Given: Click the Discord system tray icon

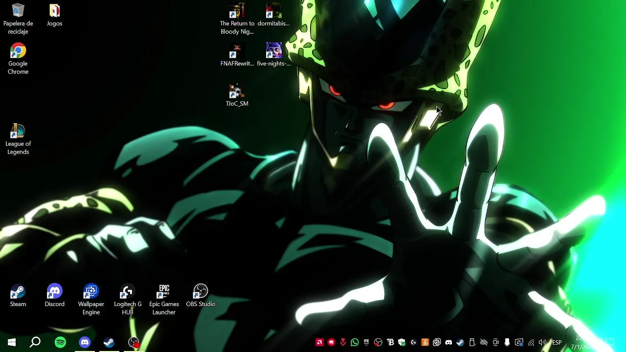Looking at the screenshot, I should tap(448, 342).
